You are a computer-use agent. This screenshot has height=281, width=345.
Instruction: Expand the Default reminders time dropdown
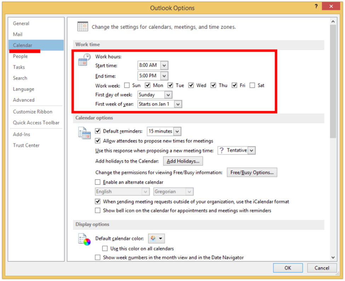click(x=177, y=131)
